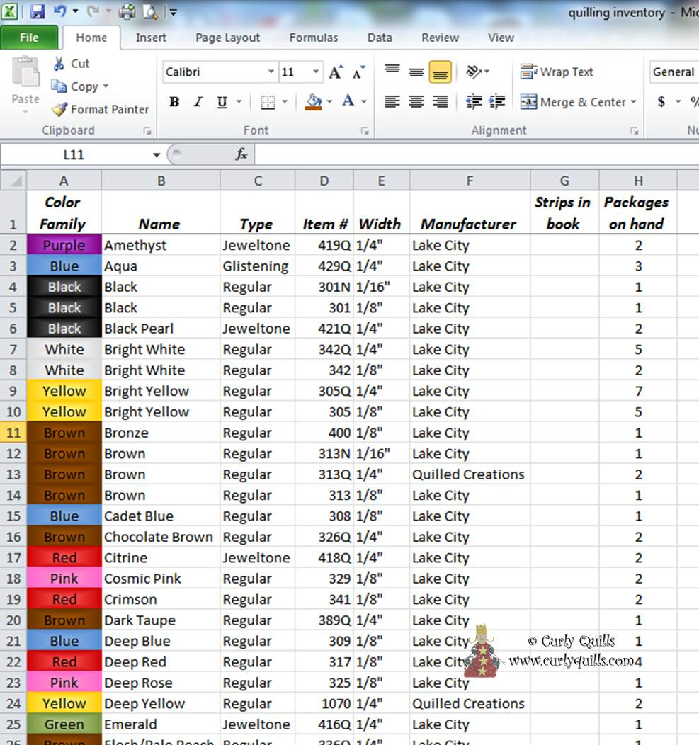Open the Calibri font name dropdown
The image size is (699, 745).
271,72
